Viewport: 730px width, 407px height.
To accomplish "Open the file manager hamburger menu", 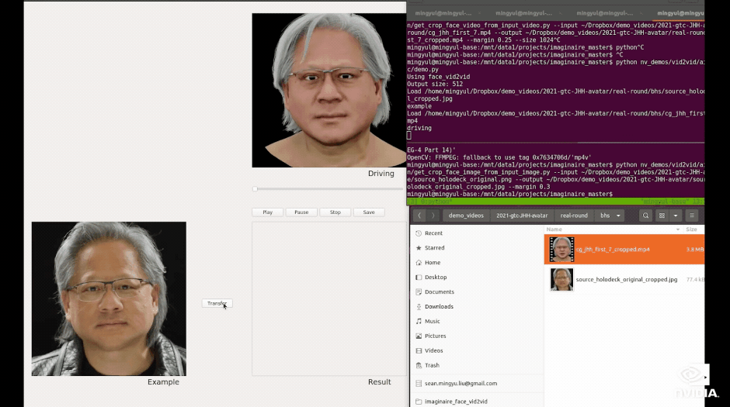I will (x=692, y=216).
